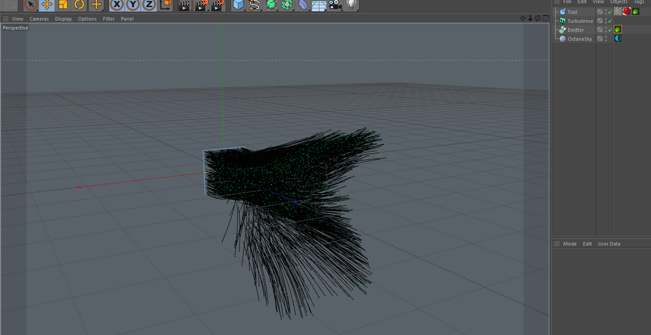The image size is (651, 335).
Task: Select the last-used tool cross arrows icon
Action: 96,5
